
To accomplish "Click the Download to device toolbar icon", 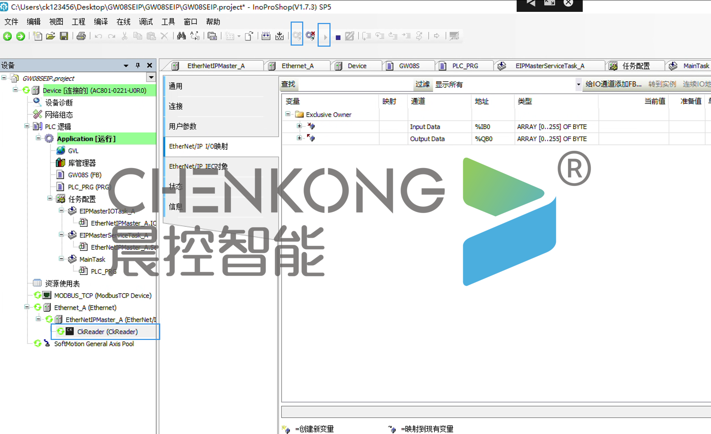I will pos(280,36).
